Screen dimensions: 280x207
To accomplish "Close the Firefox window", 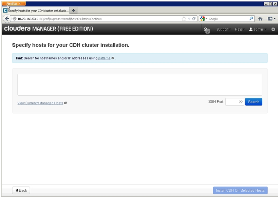I will click(275, 4).
